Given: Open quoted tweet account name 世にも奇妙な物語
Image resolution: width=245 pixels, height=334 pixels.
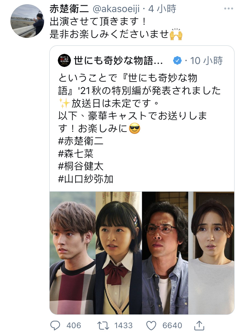Looking at the screenshot, I should tap(118, 60).
